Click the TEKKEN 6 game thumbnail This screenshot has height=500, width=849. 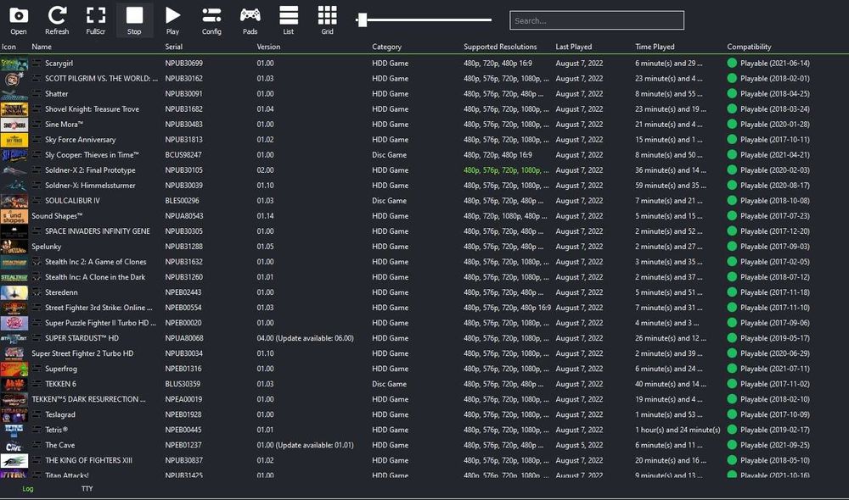click(x=14, y=384)
